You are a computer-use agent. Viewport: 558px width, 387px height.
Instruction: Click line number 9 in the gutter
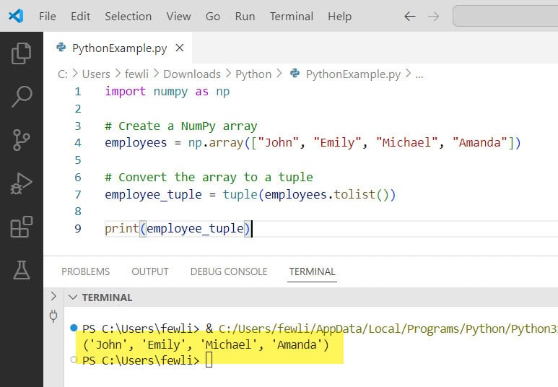pos(77,228)
